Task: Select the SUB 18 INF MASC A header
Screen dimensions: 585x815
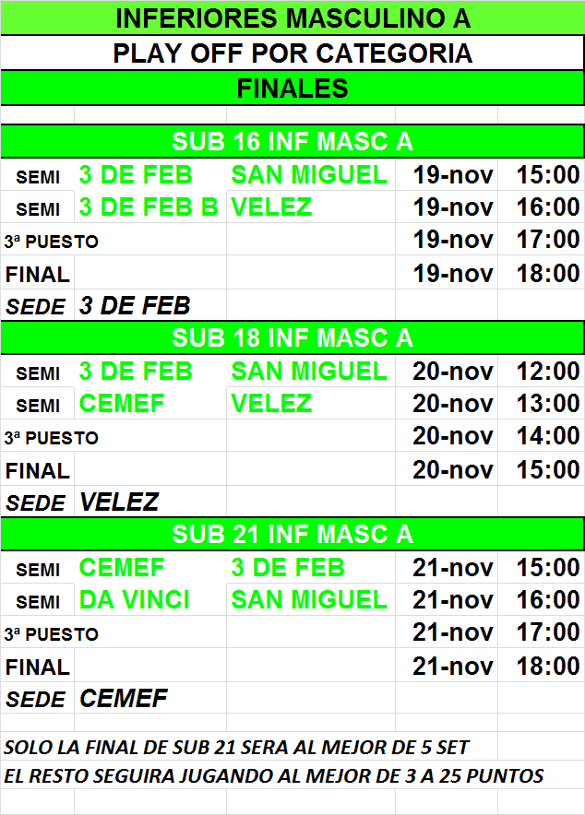Action: pos(292,337)
